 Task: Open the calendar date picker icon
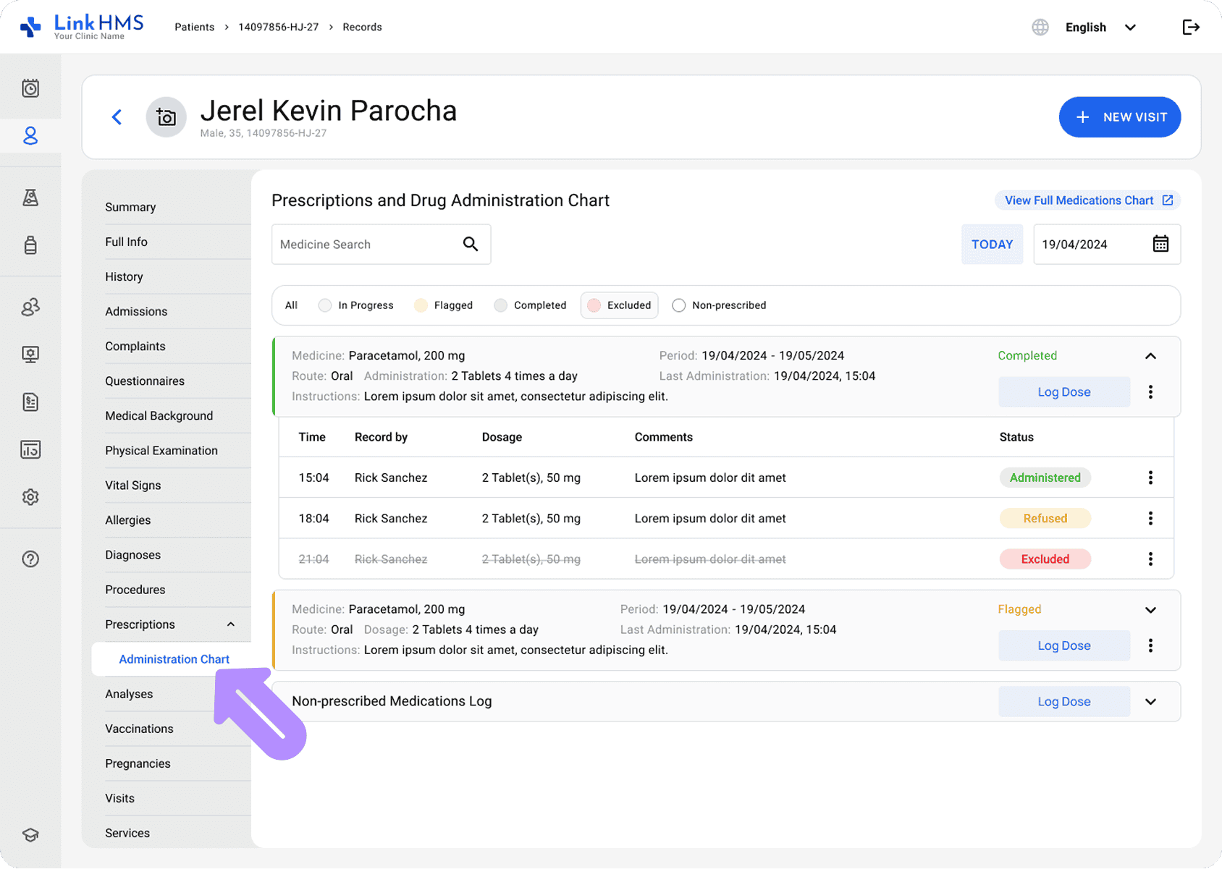click(x=1160, y=245)
